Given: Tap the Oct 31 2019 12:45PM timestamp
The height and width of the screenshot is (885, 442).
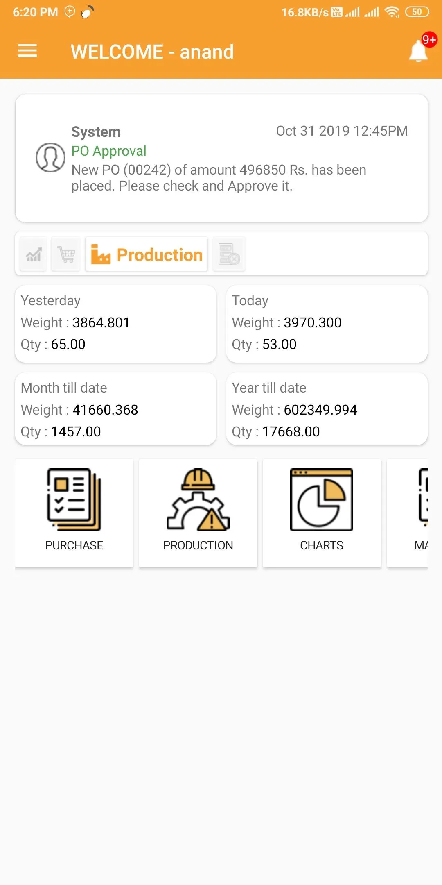Looking at the screenshot, I should point(342,131).
